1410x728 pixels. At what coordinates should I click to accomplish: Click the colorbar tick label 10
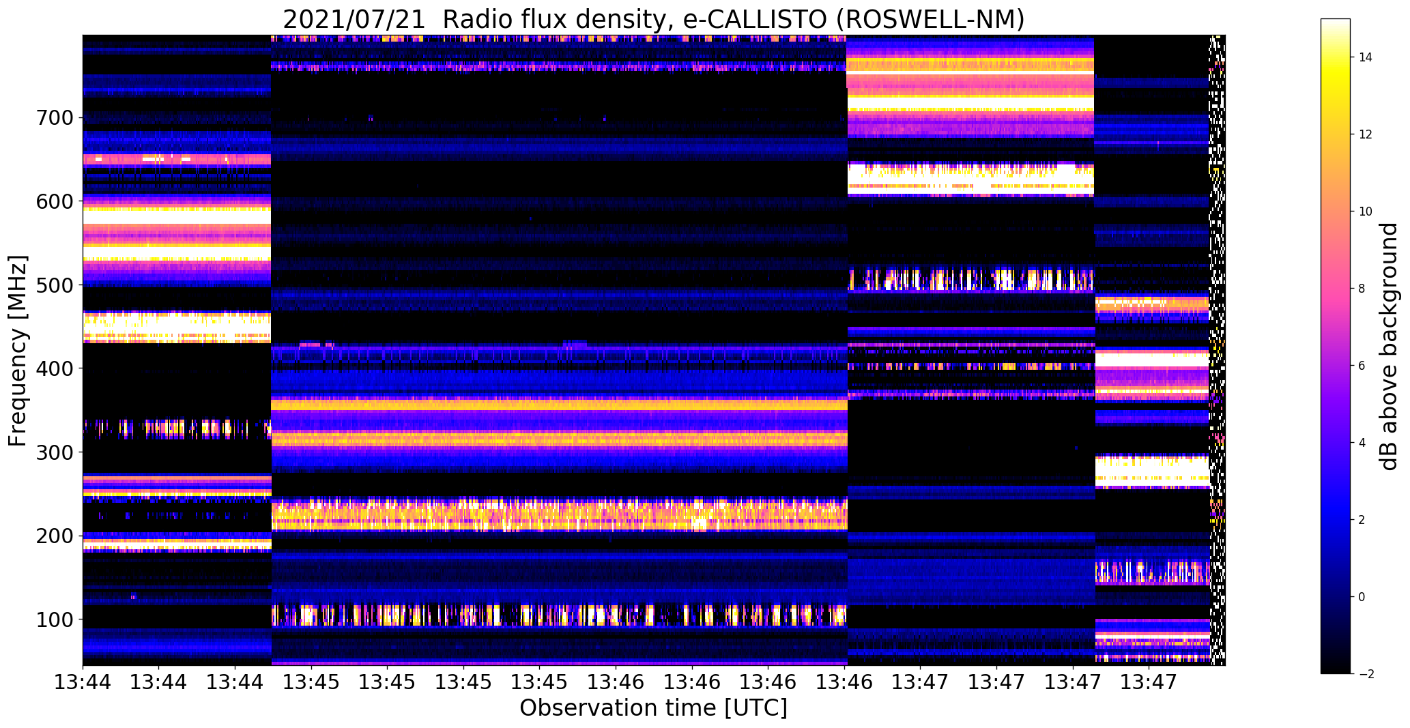click(x=1366, y=212)
